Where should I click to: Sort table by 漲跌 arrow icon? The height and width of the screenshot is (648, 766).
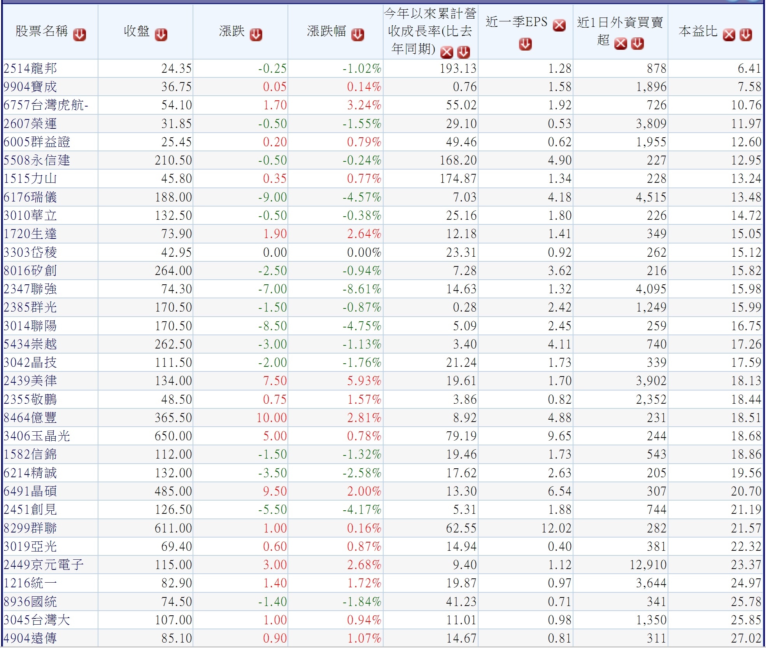tap(256, 35)
